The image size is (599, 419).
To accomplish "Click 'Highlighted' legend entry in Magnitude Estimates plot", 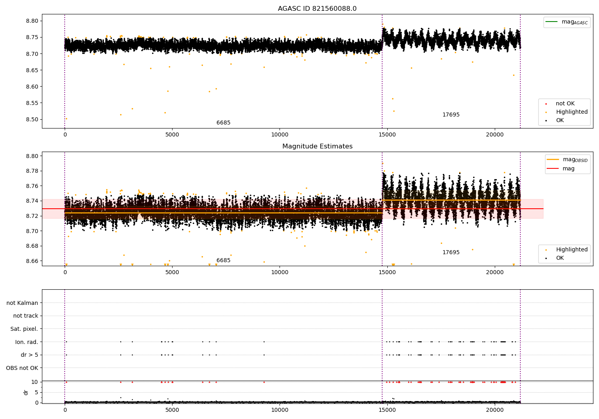I will click(x=571, y=250).
